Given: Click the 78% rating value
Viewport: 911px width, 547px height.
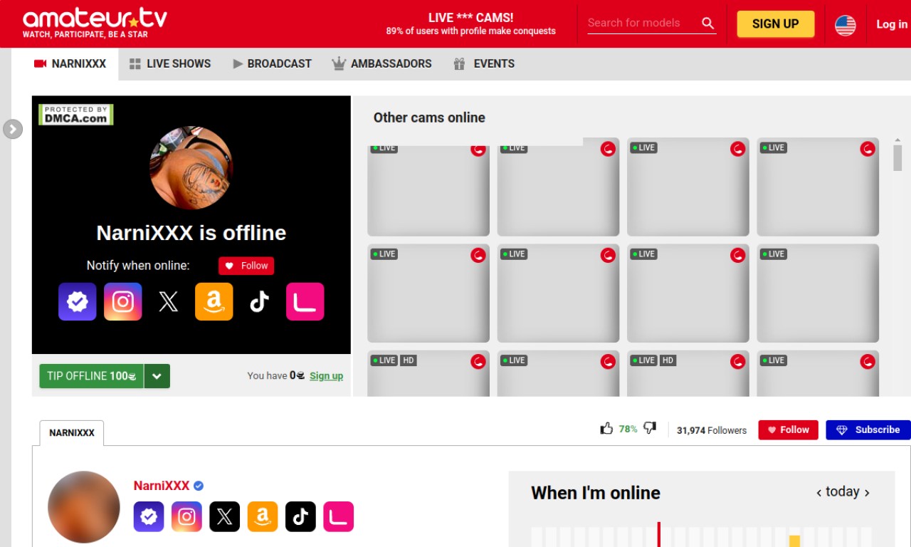Looking at the screenshot, I should coord(628,429).
